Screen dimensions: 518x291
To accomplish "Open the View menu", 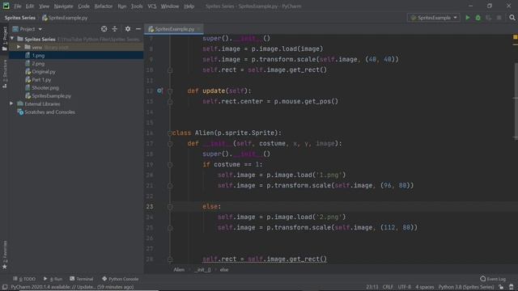I will click(x=44, y=6).
